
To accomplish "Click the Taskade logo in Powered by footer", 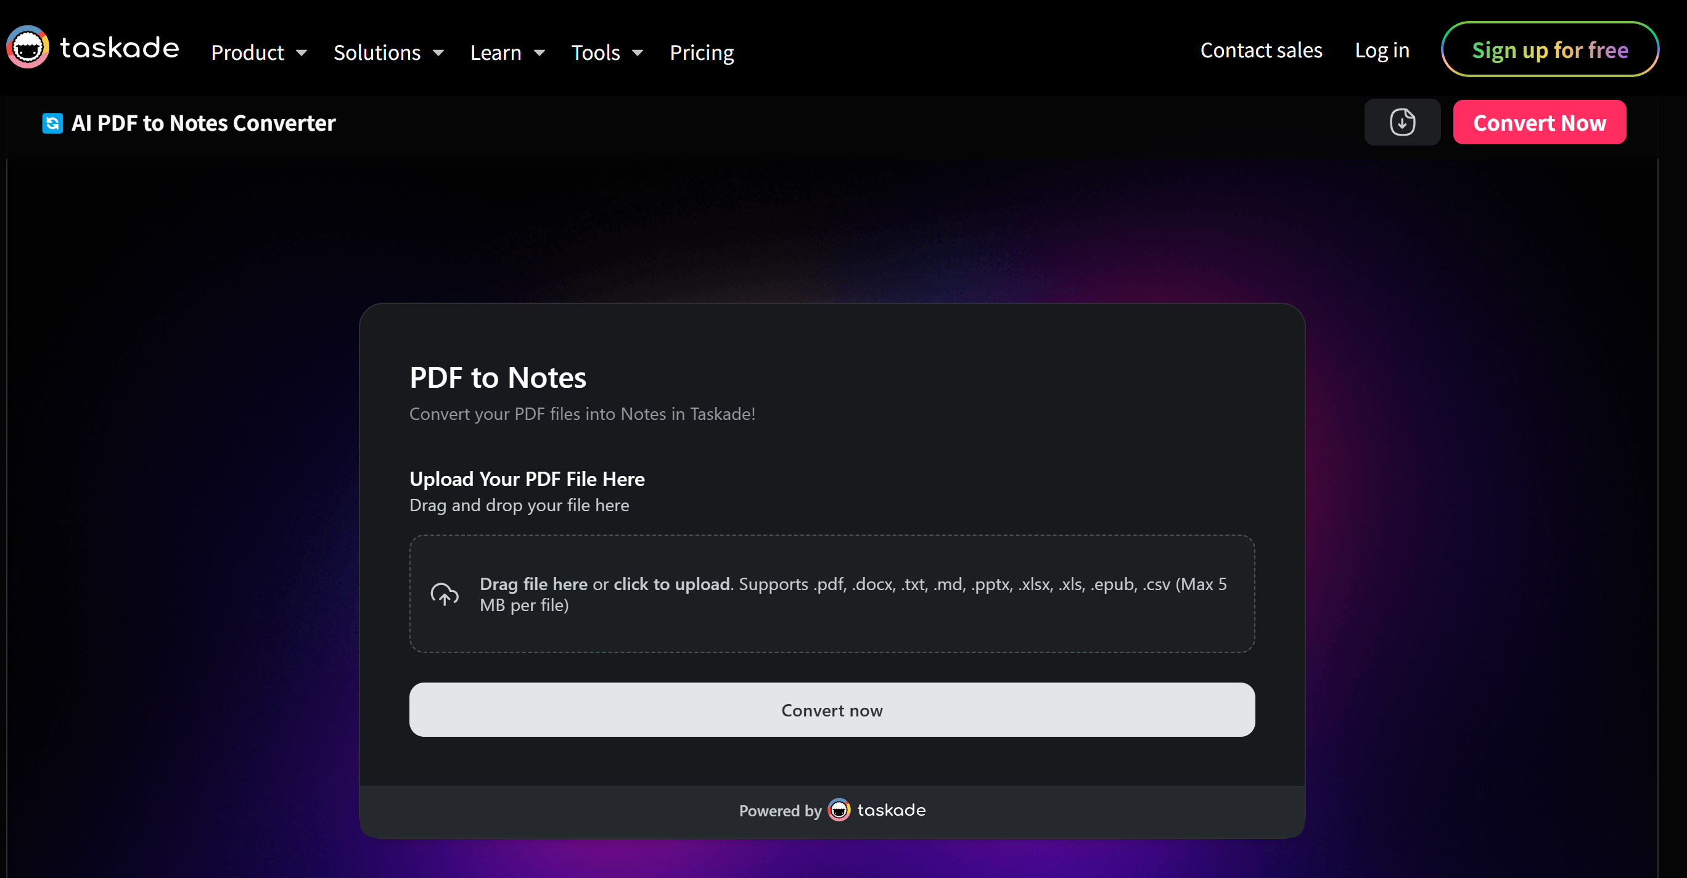I will click(x=839, y=810).
